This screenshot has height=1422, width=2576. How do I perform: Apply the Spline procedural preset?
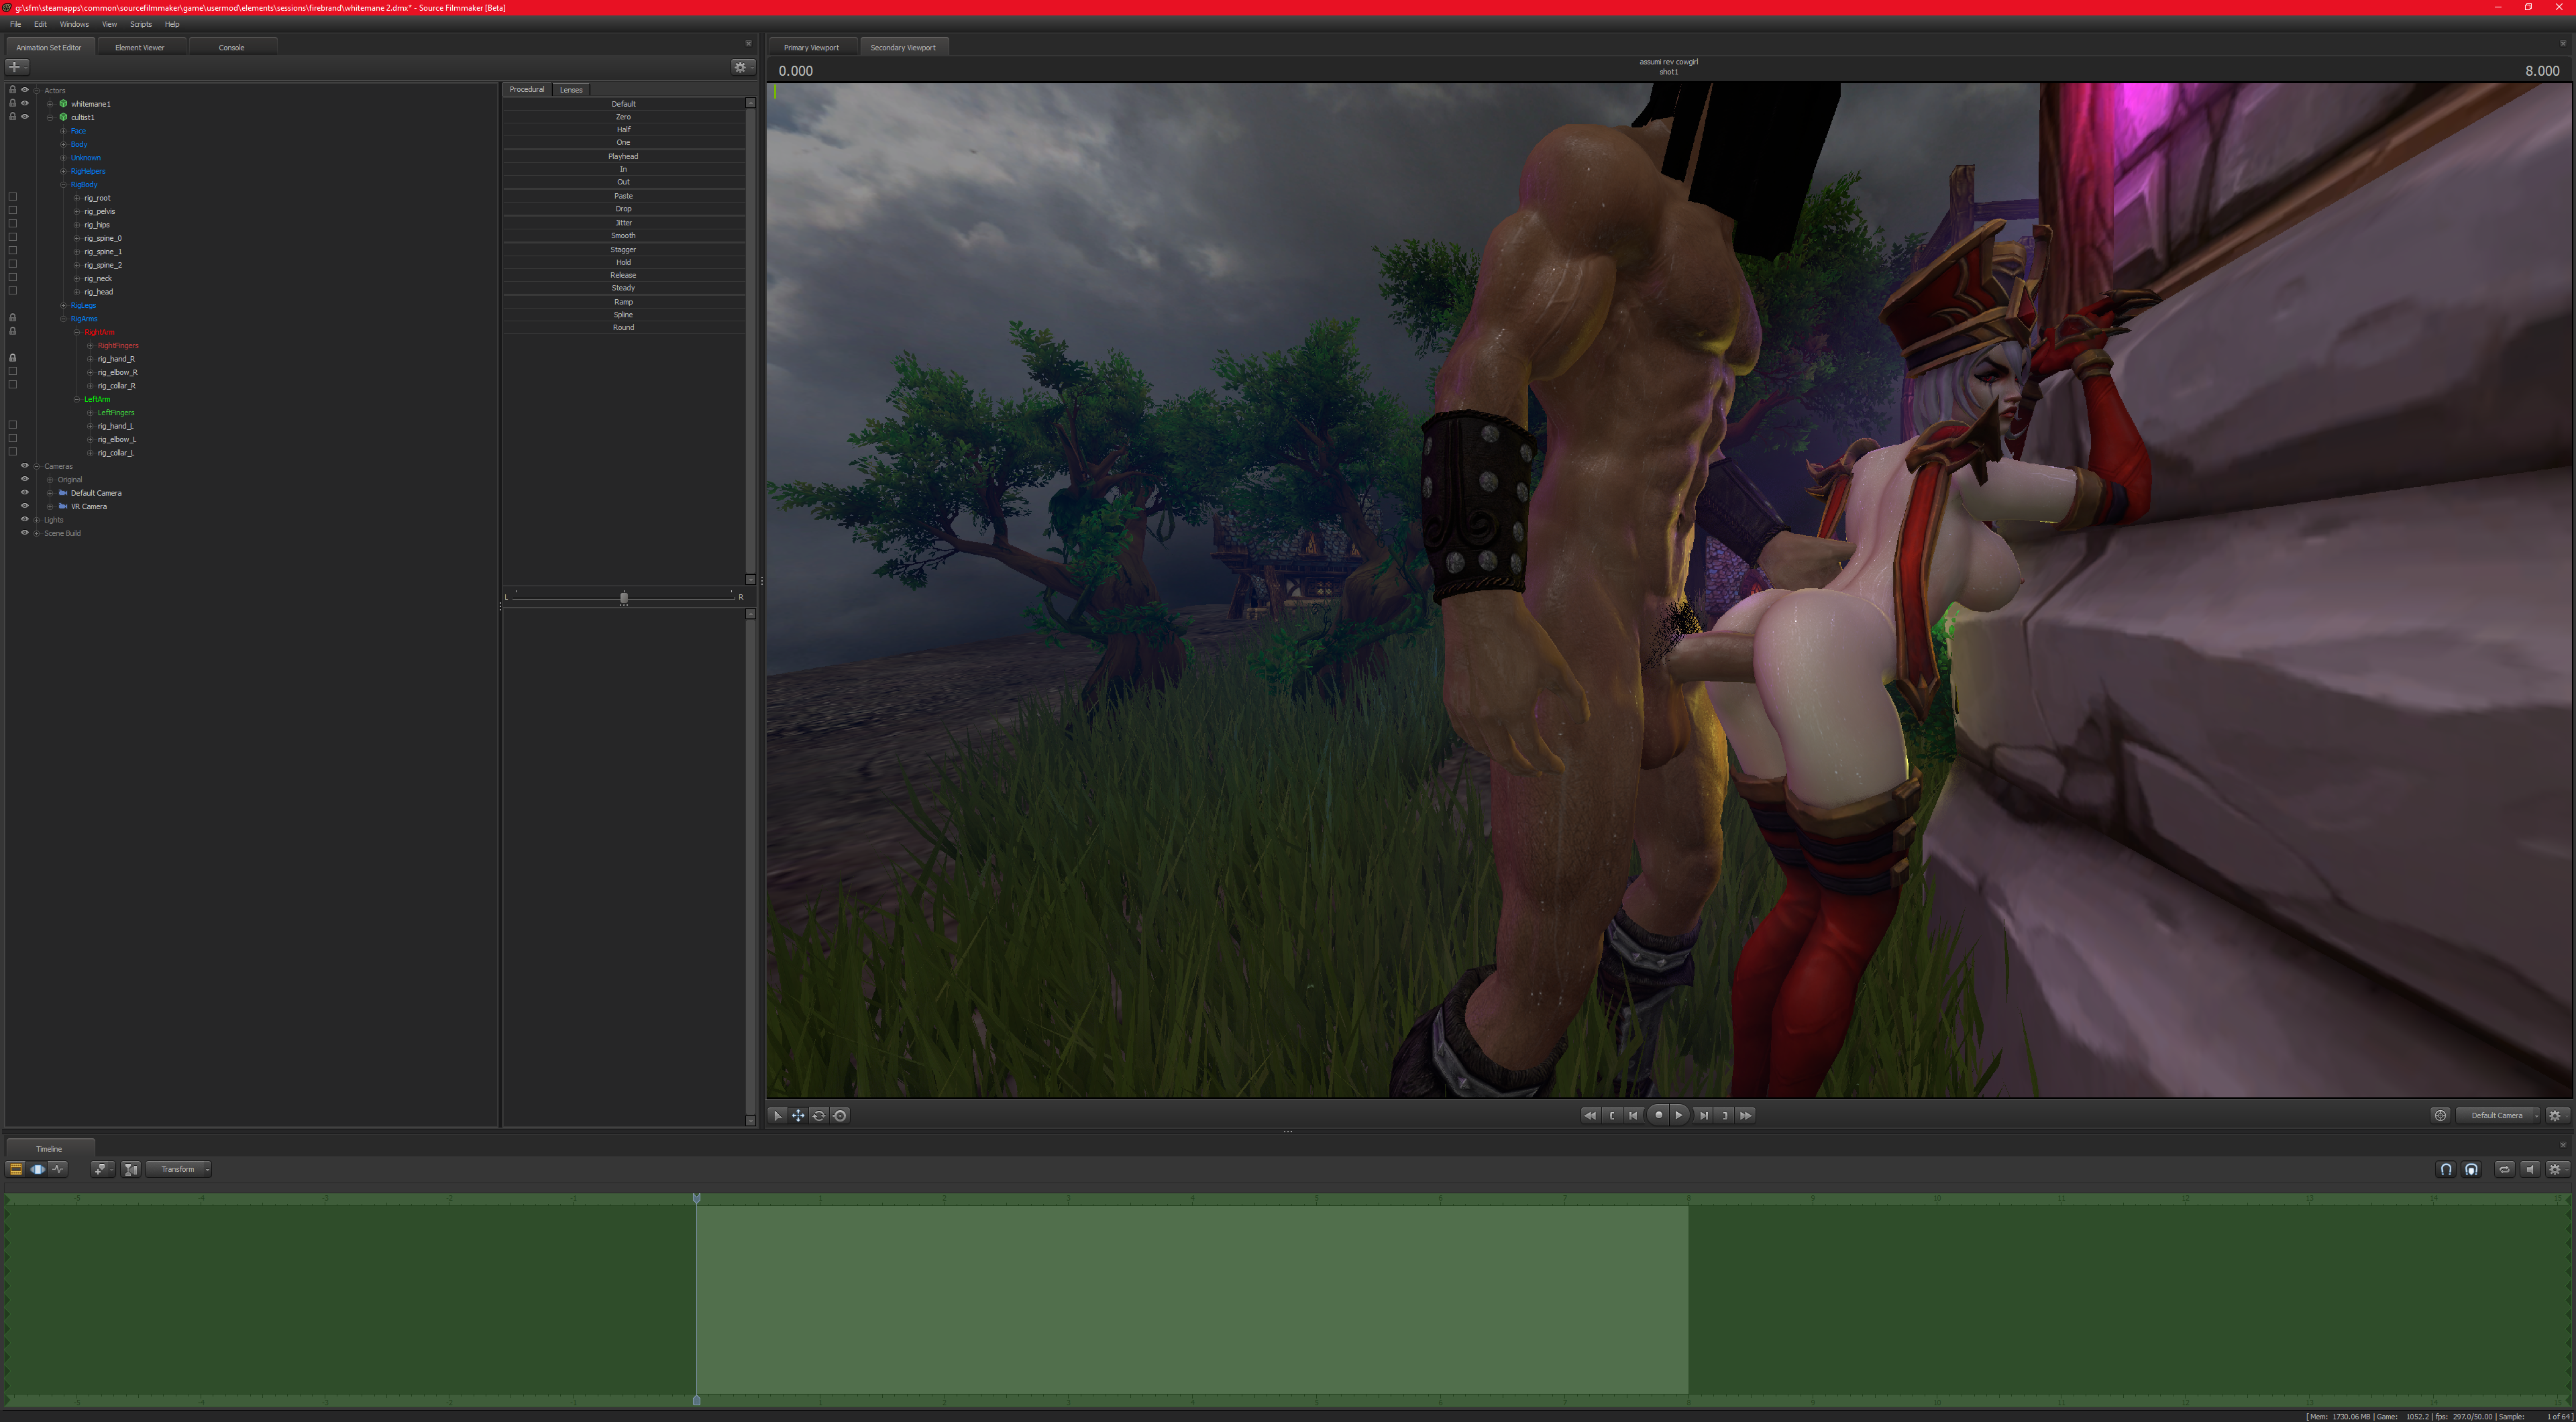pos(624,315)
